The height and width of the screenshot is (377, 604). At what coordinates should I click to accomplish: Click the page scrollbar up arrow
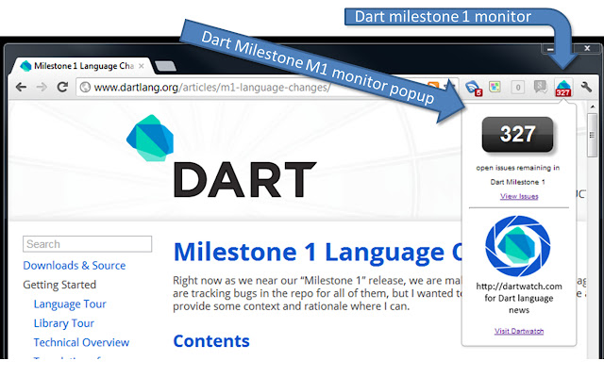click(593, 107)
